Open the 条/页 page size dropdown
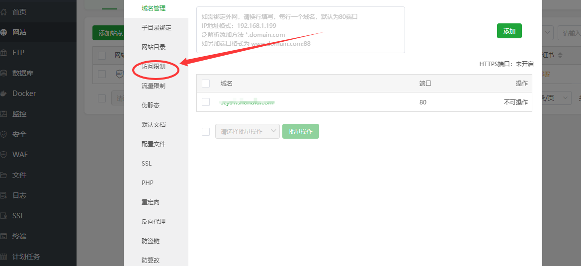The image size is (581, 266). pyautogui.click(x=556, y=98)
